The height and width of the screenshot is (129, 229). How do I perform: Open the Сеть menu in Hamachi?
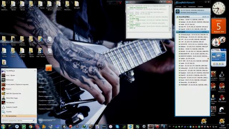point(185,6)
